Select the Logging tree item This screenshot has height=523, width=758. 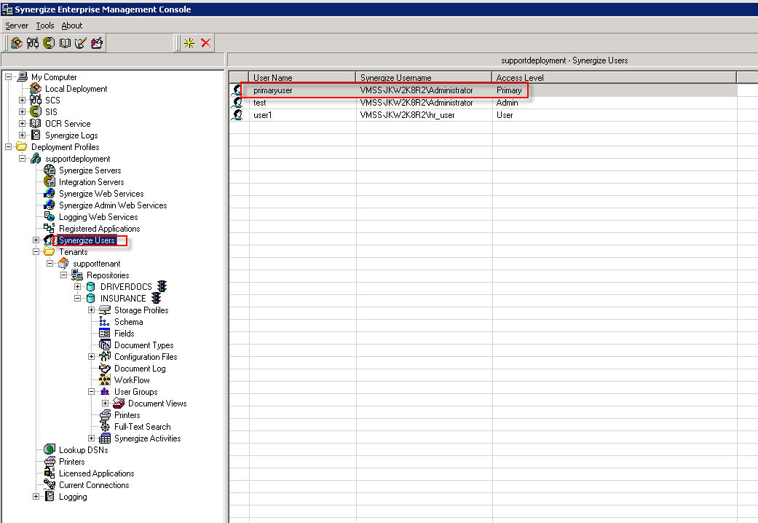tap(73, 497)
